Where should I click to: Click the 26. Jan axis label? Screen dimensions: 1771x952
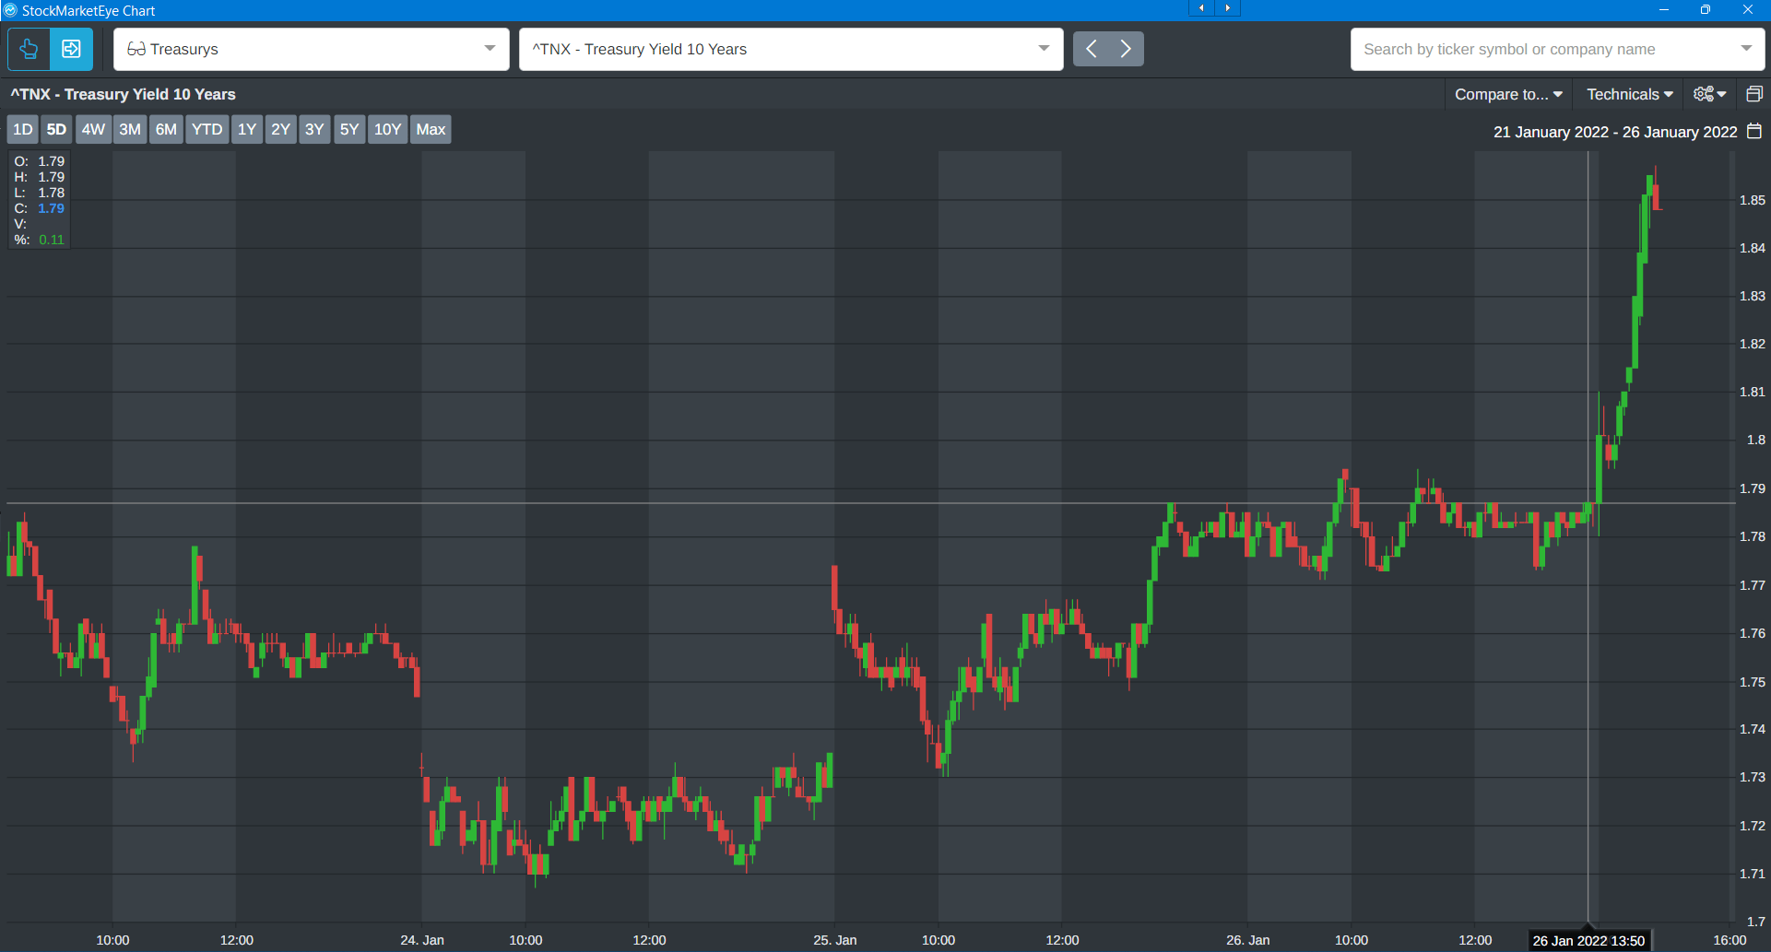coord(1248,940)
